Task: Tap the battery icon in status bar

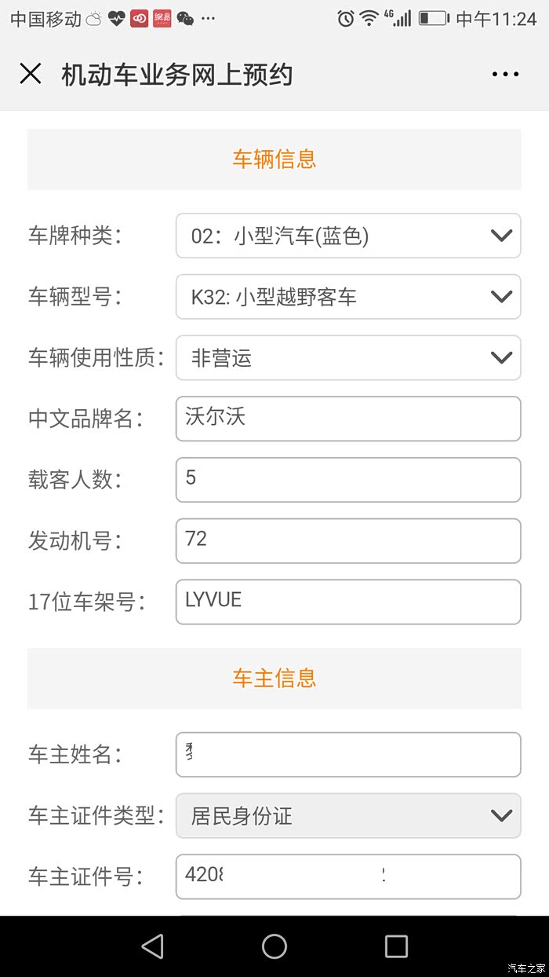Action: tap(433, 18)
